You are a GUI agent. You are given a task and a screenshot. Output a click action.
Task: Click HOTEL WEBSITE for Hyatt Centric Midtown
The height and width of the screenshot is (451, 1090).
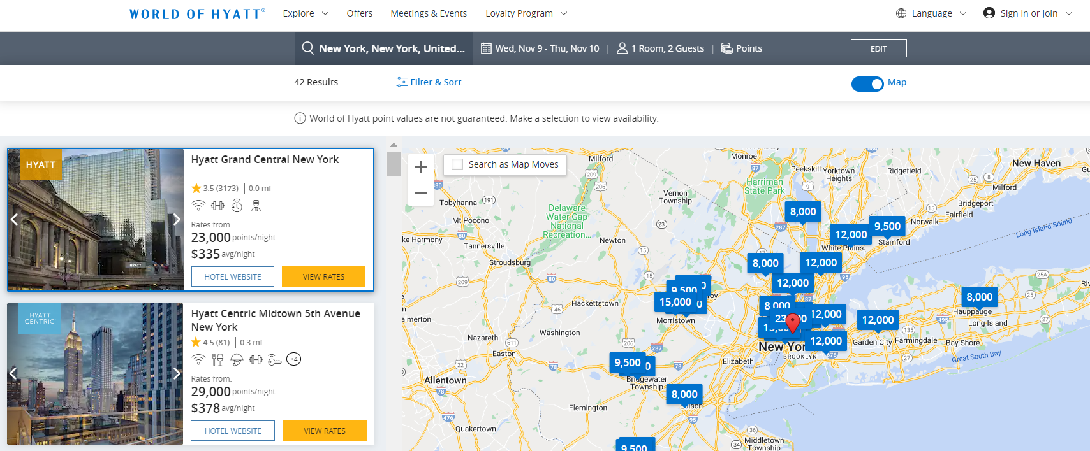233,431
